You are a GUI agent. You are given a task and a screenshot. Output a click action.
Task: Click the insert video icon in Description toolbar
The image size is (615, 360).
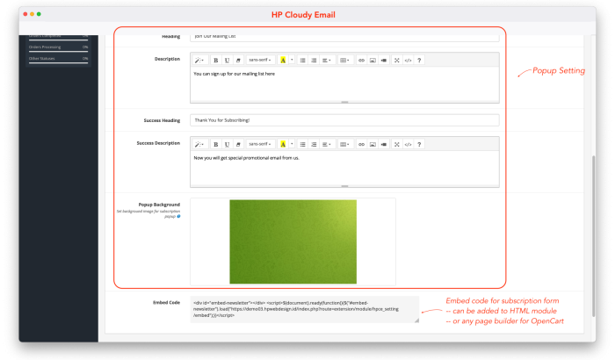pyautogui.click(x=384, y=60)
